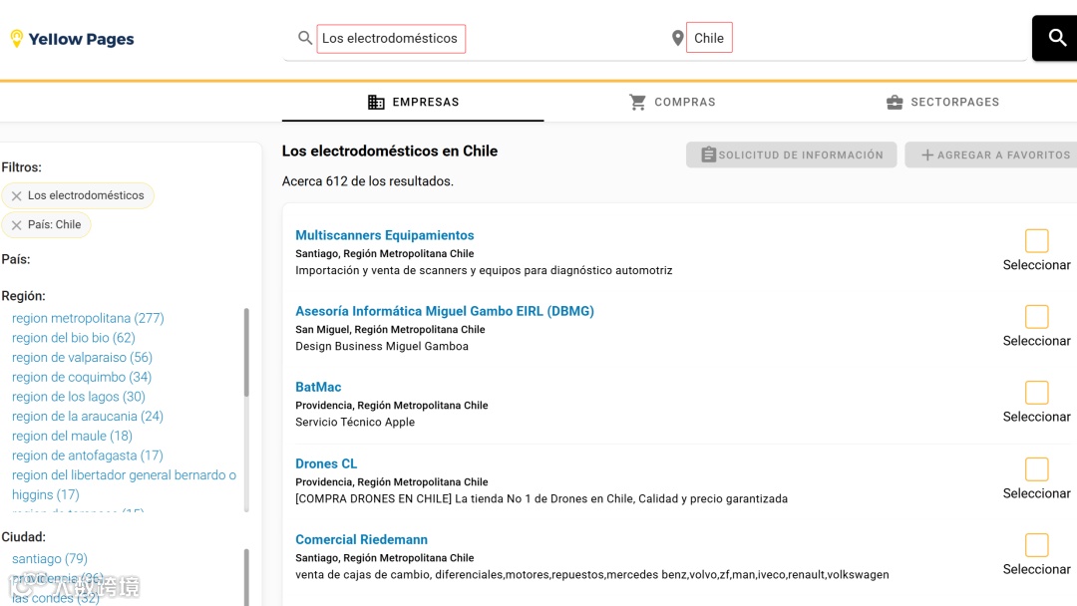The image size is (1077, 606).
Task: Filter by city santiago (79)
Action: coord(50,558)
